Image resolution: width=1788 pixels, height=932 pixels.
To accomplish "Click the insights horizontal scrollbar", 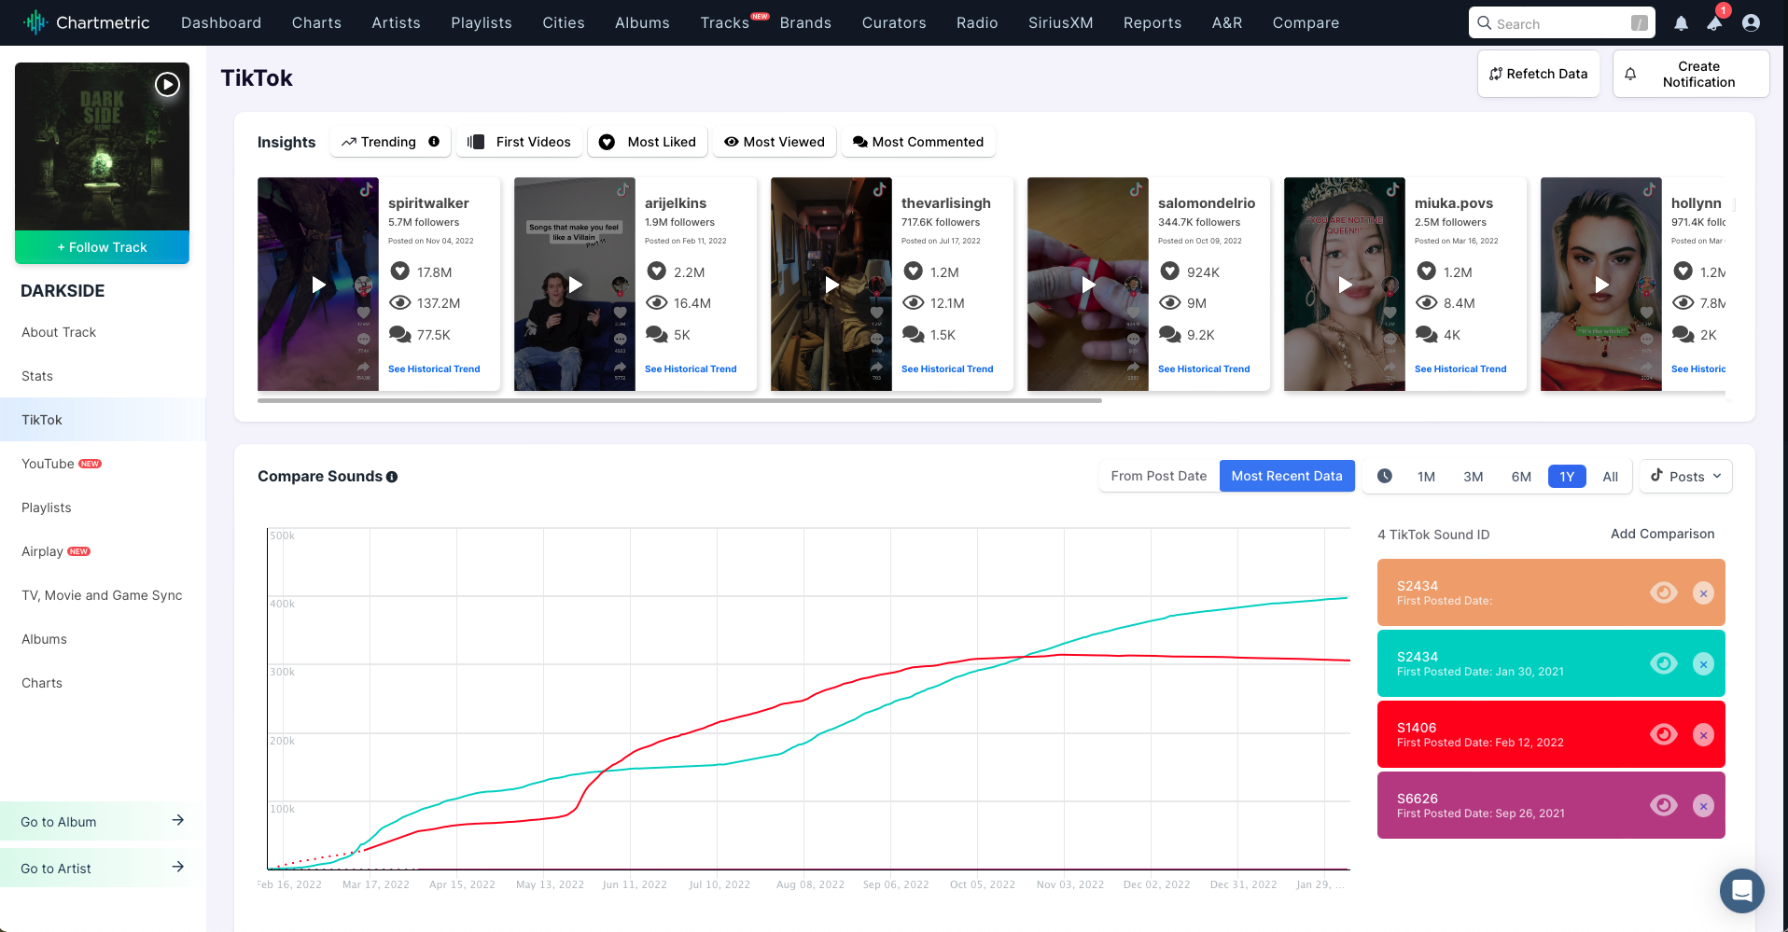I will [x=679, y=400].
